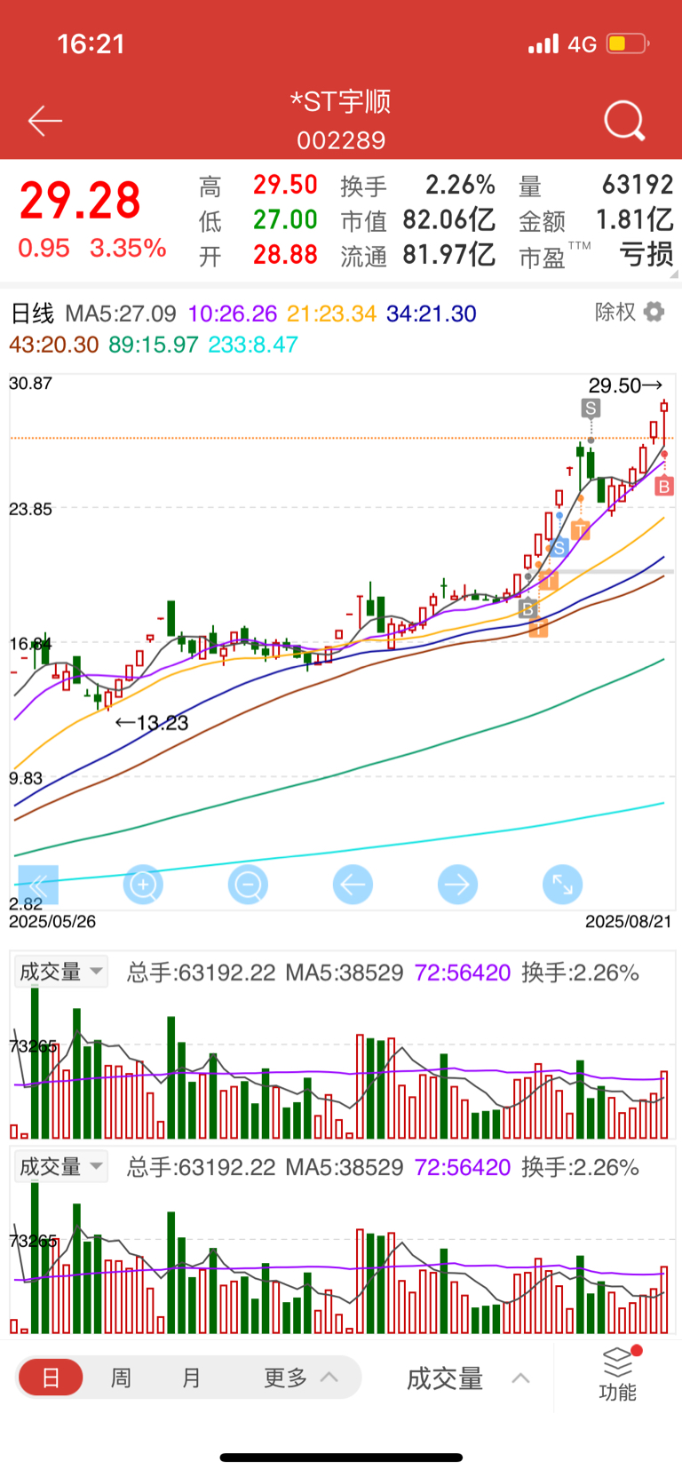Zoom in the candlestick chart

click(143, 885)
